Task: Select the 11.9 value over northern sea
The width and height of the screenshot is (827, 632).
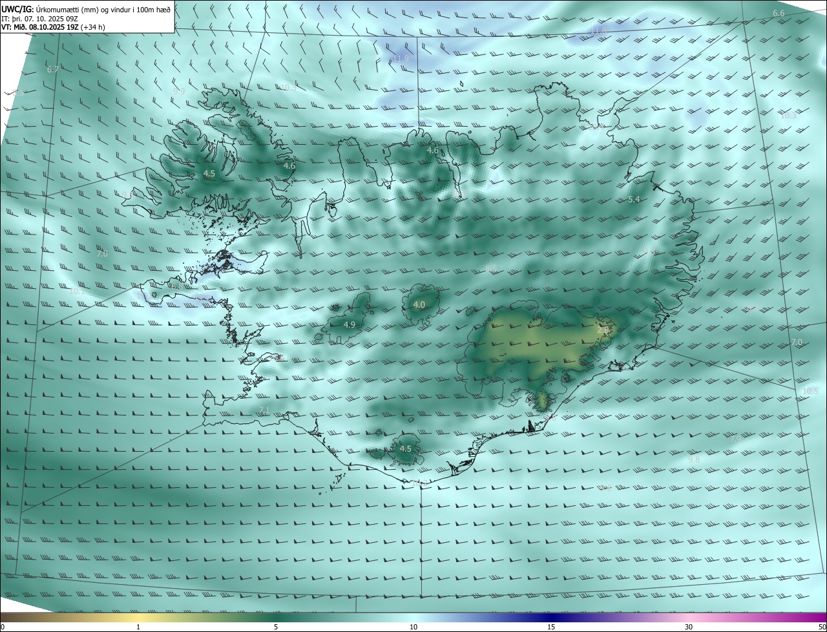Action: 401,59
